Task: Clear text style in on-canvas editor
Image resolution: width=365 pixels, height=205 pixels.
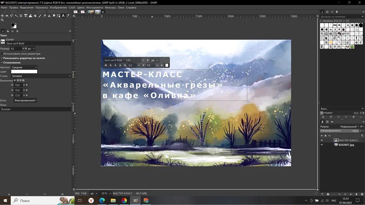Action: [x=106, y=65]
